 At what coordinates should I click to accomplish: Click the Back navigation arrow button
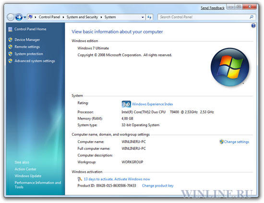point(11,17)
